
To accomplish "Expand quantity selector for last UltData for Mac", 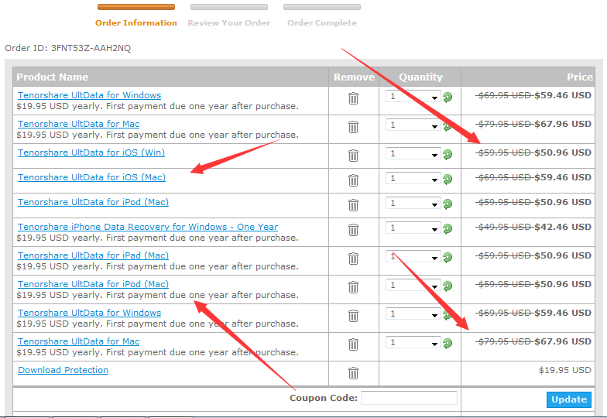I will [413, 342].
